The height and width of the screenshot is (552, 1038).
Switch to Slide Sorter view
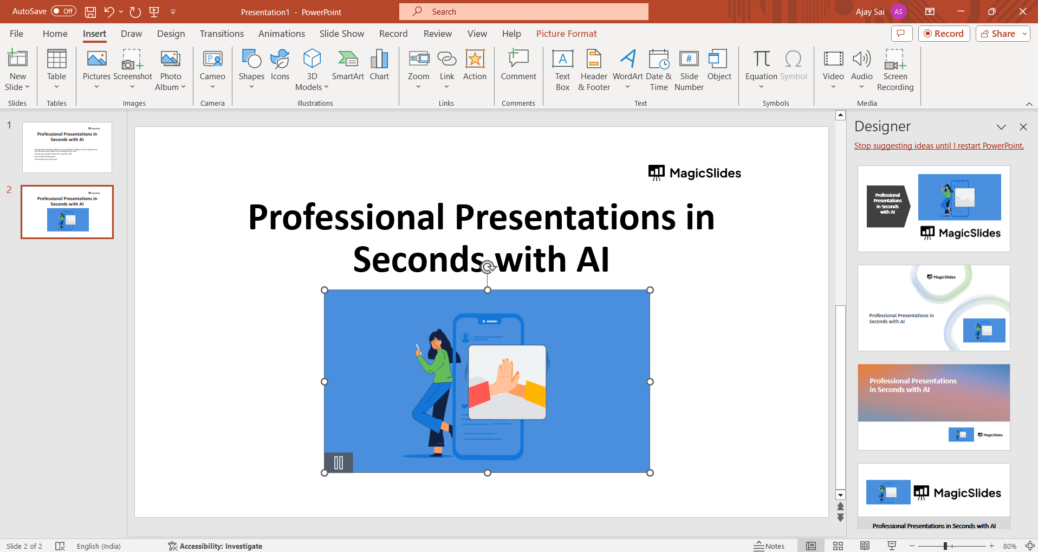point(838,546)
